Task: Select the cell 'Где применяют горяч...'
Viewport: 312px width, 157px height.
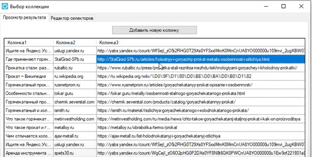Action: (29, 59)
